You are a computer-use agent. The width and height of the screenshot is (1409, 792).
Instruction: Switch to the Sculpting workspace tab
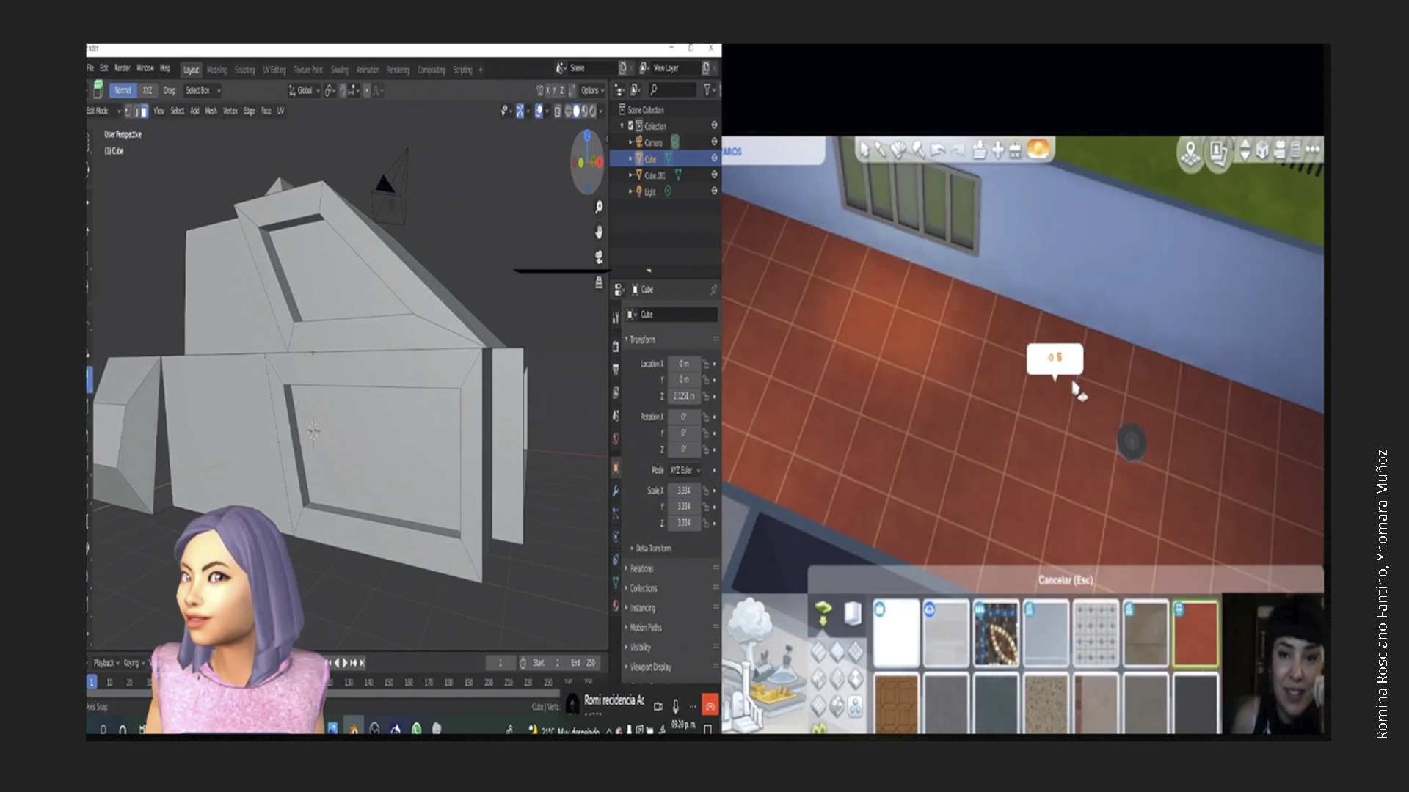coord(244,70)
